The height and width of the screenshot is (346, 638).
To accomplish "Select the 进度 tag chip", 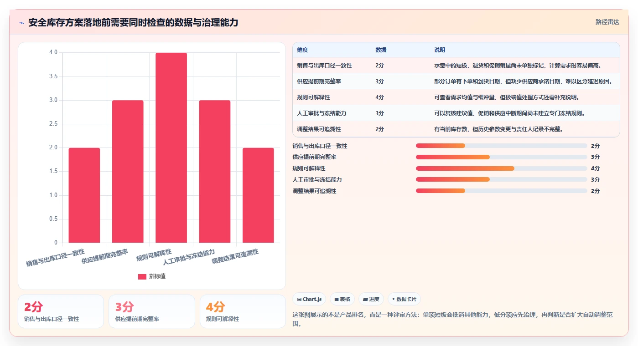I will tap(371, 299).
